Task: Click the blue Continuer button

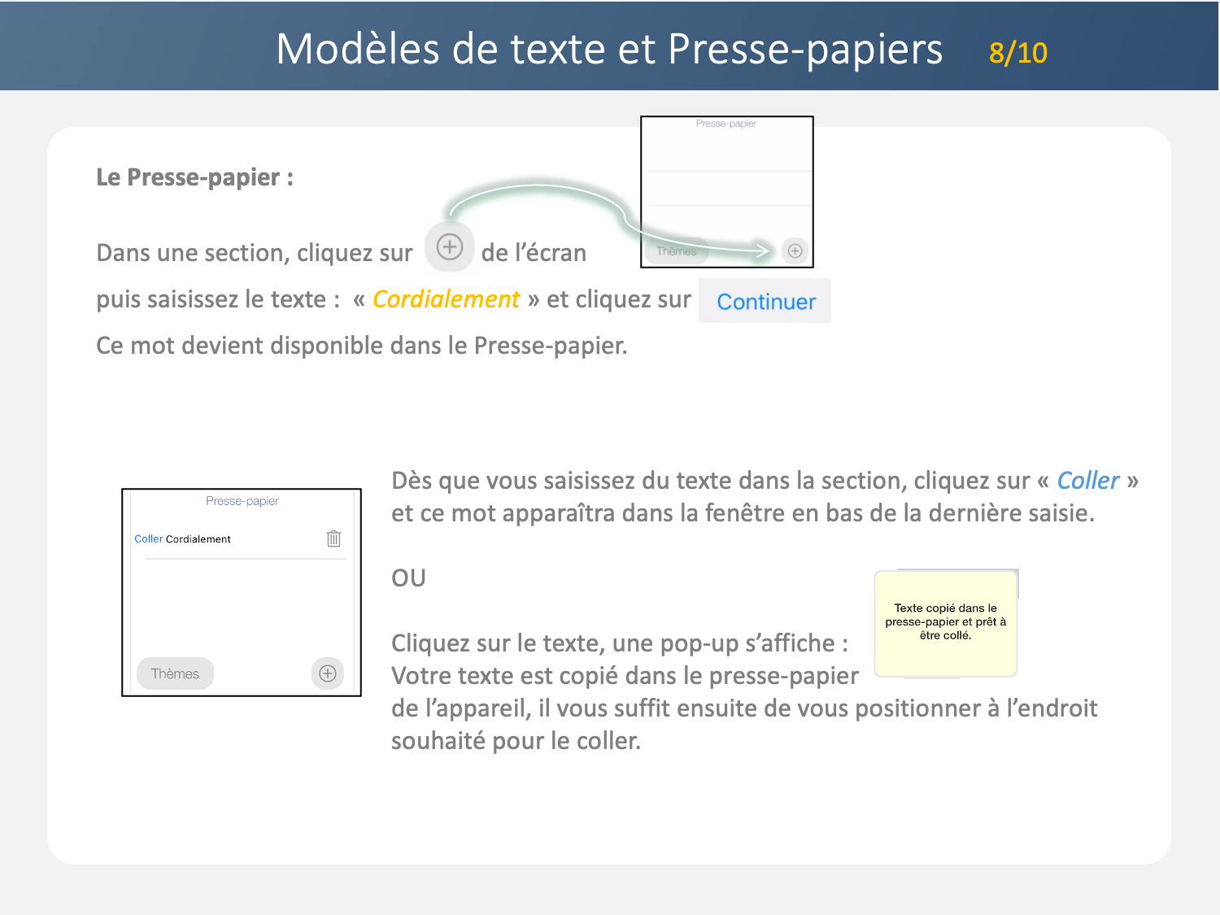Action: click(765, 302)
